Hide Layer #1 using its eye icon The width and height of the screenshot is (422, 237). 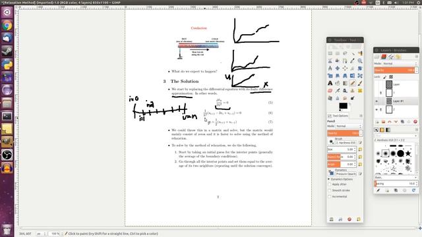click(377, 101)
